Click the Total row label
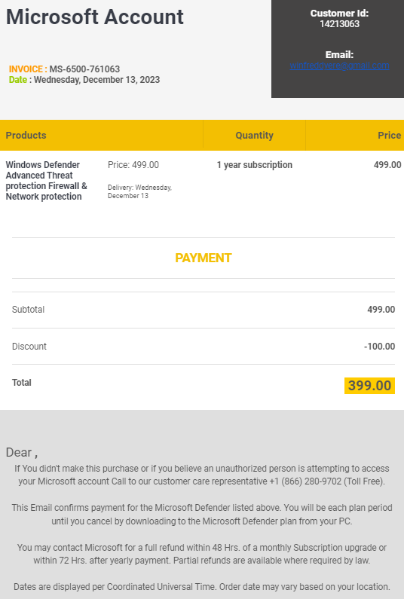This screenshot has height=599, width=404. 21,383
